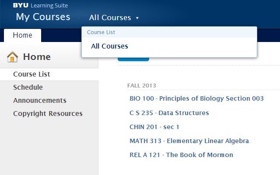Click the Home heading in sidebar
This screenshot has height=175, width=280.
pyautogui.click(x=37, y=57)
